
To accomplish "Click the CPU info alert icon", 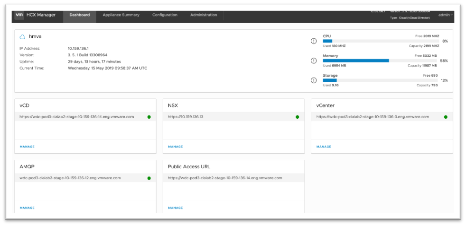I will click(314, 41).
